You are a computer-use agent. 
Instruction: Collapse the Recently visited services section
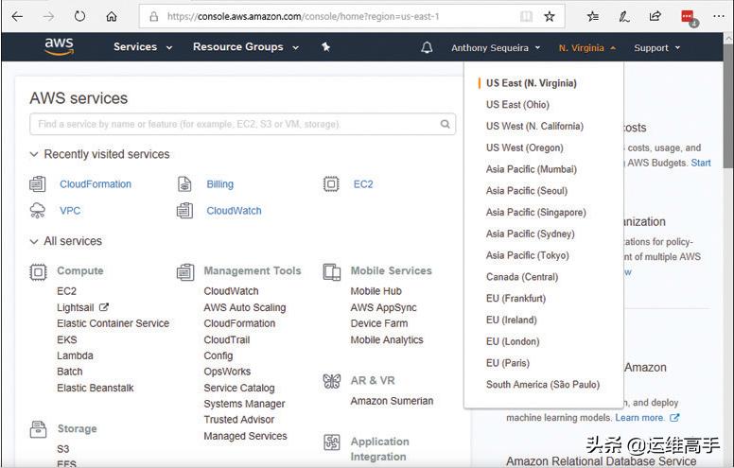(x=35, y=154)
